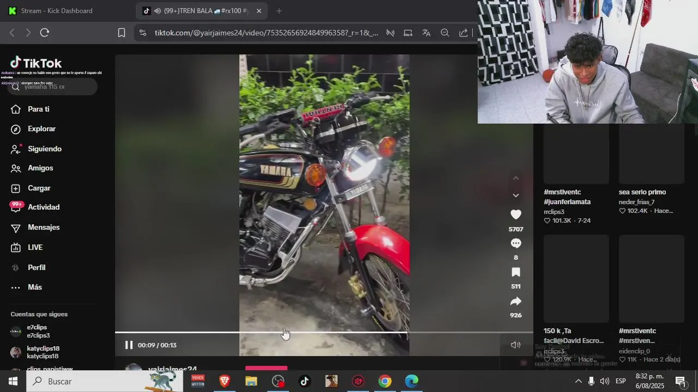This screenshot has width=698, height=392.
Task: Share video with arrow icon
Action: 516,301
